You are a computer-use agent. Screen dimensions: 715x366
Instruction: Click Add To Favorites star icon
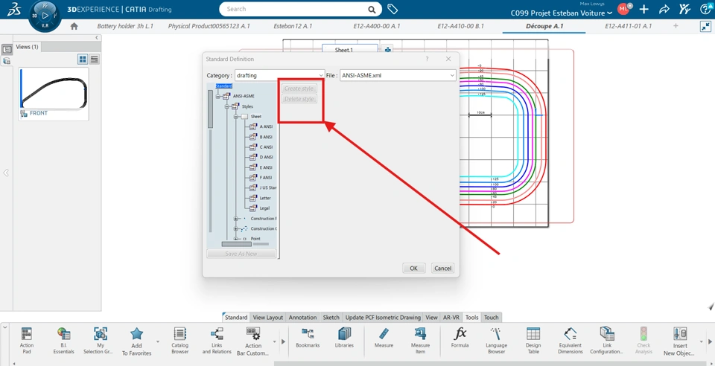[x=137, y=334]
